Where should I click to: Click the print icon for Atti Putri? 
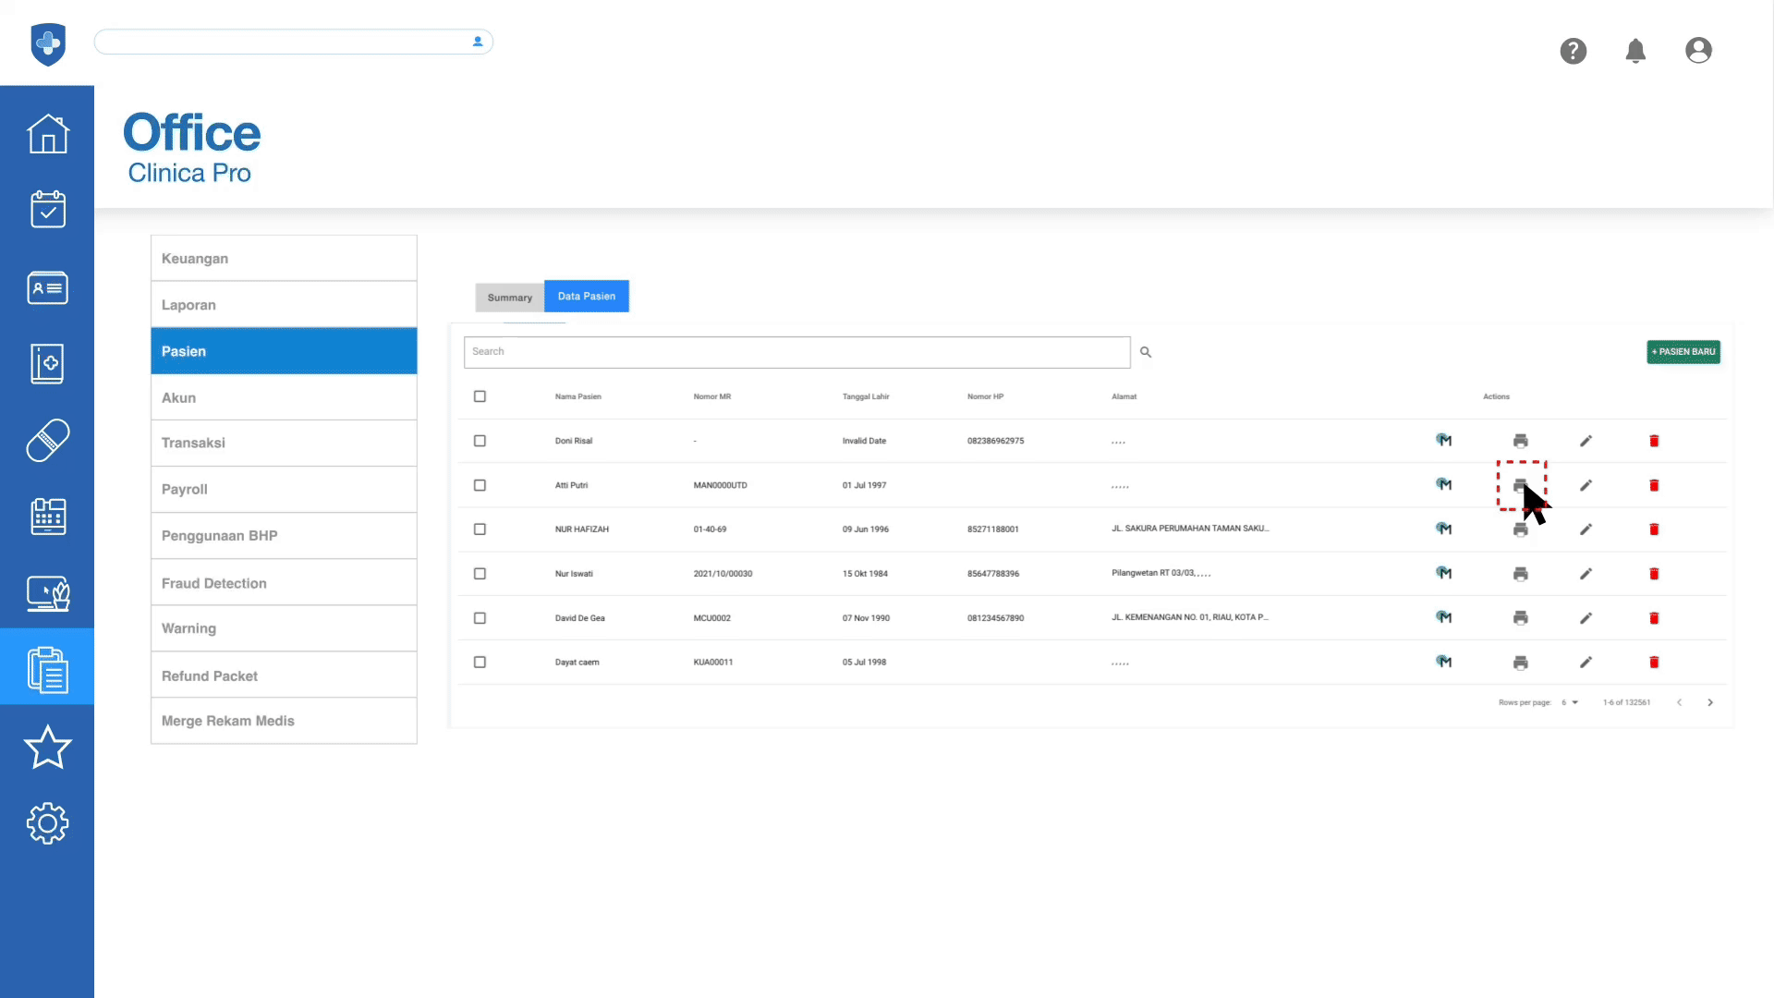1520,485
